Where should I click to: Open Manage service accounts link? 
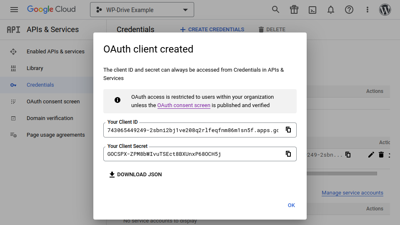click(352, 193)
